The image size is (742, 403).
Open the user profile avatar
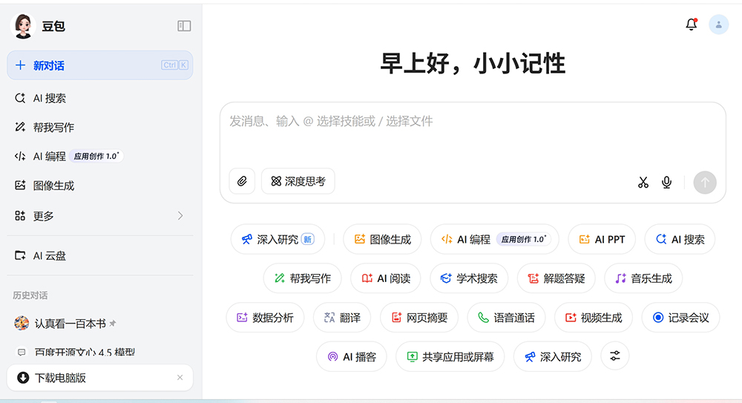[718, 24]
